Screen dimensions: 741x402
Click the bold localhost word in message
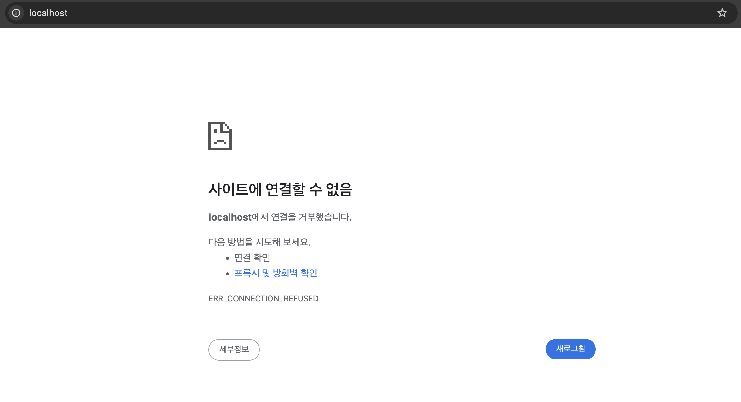tap(230, 217)
